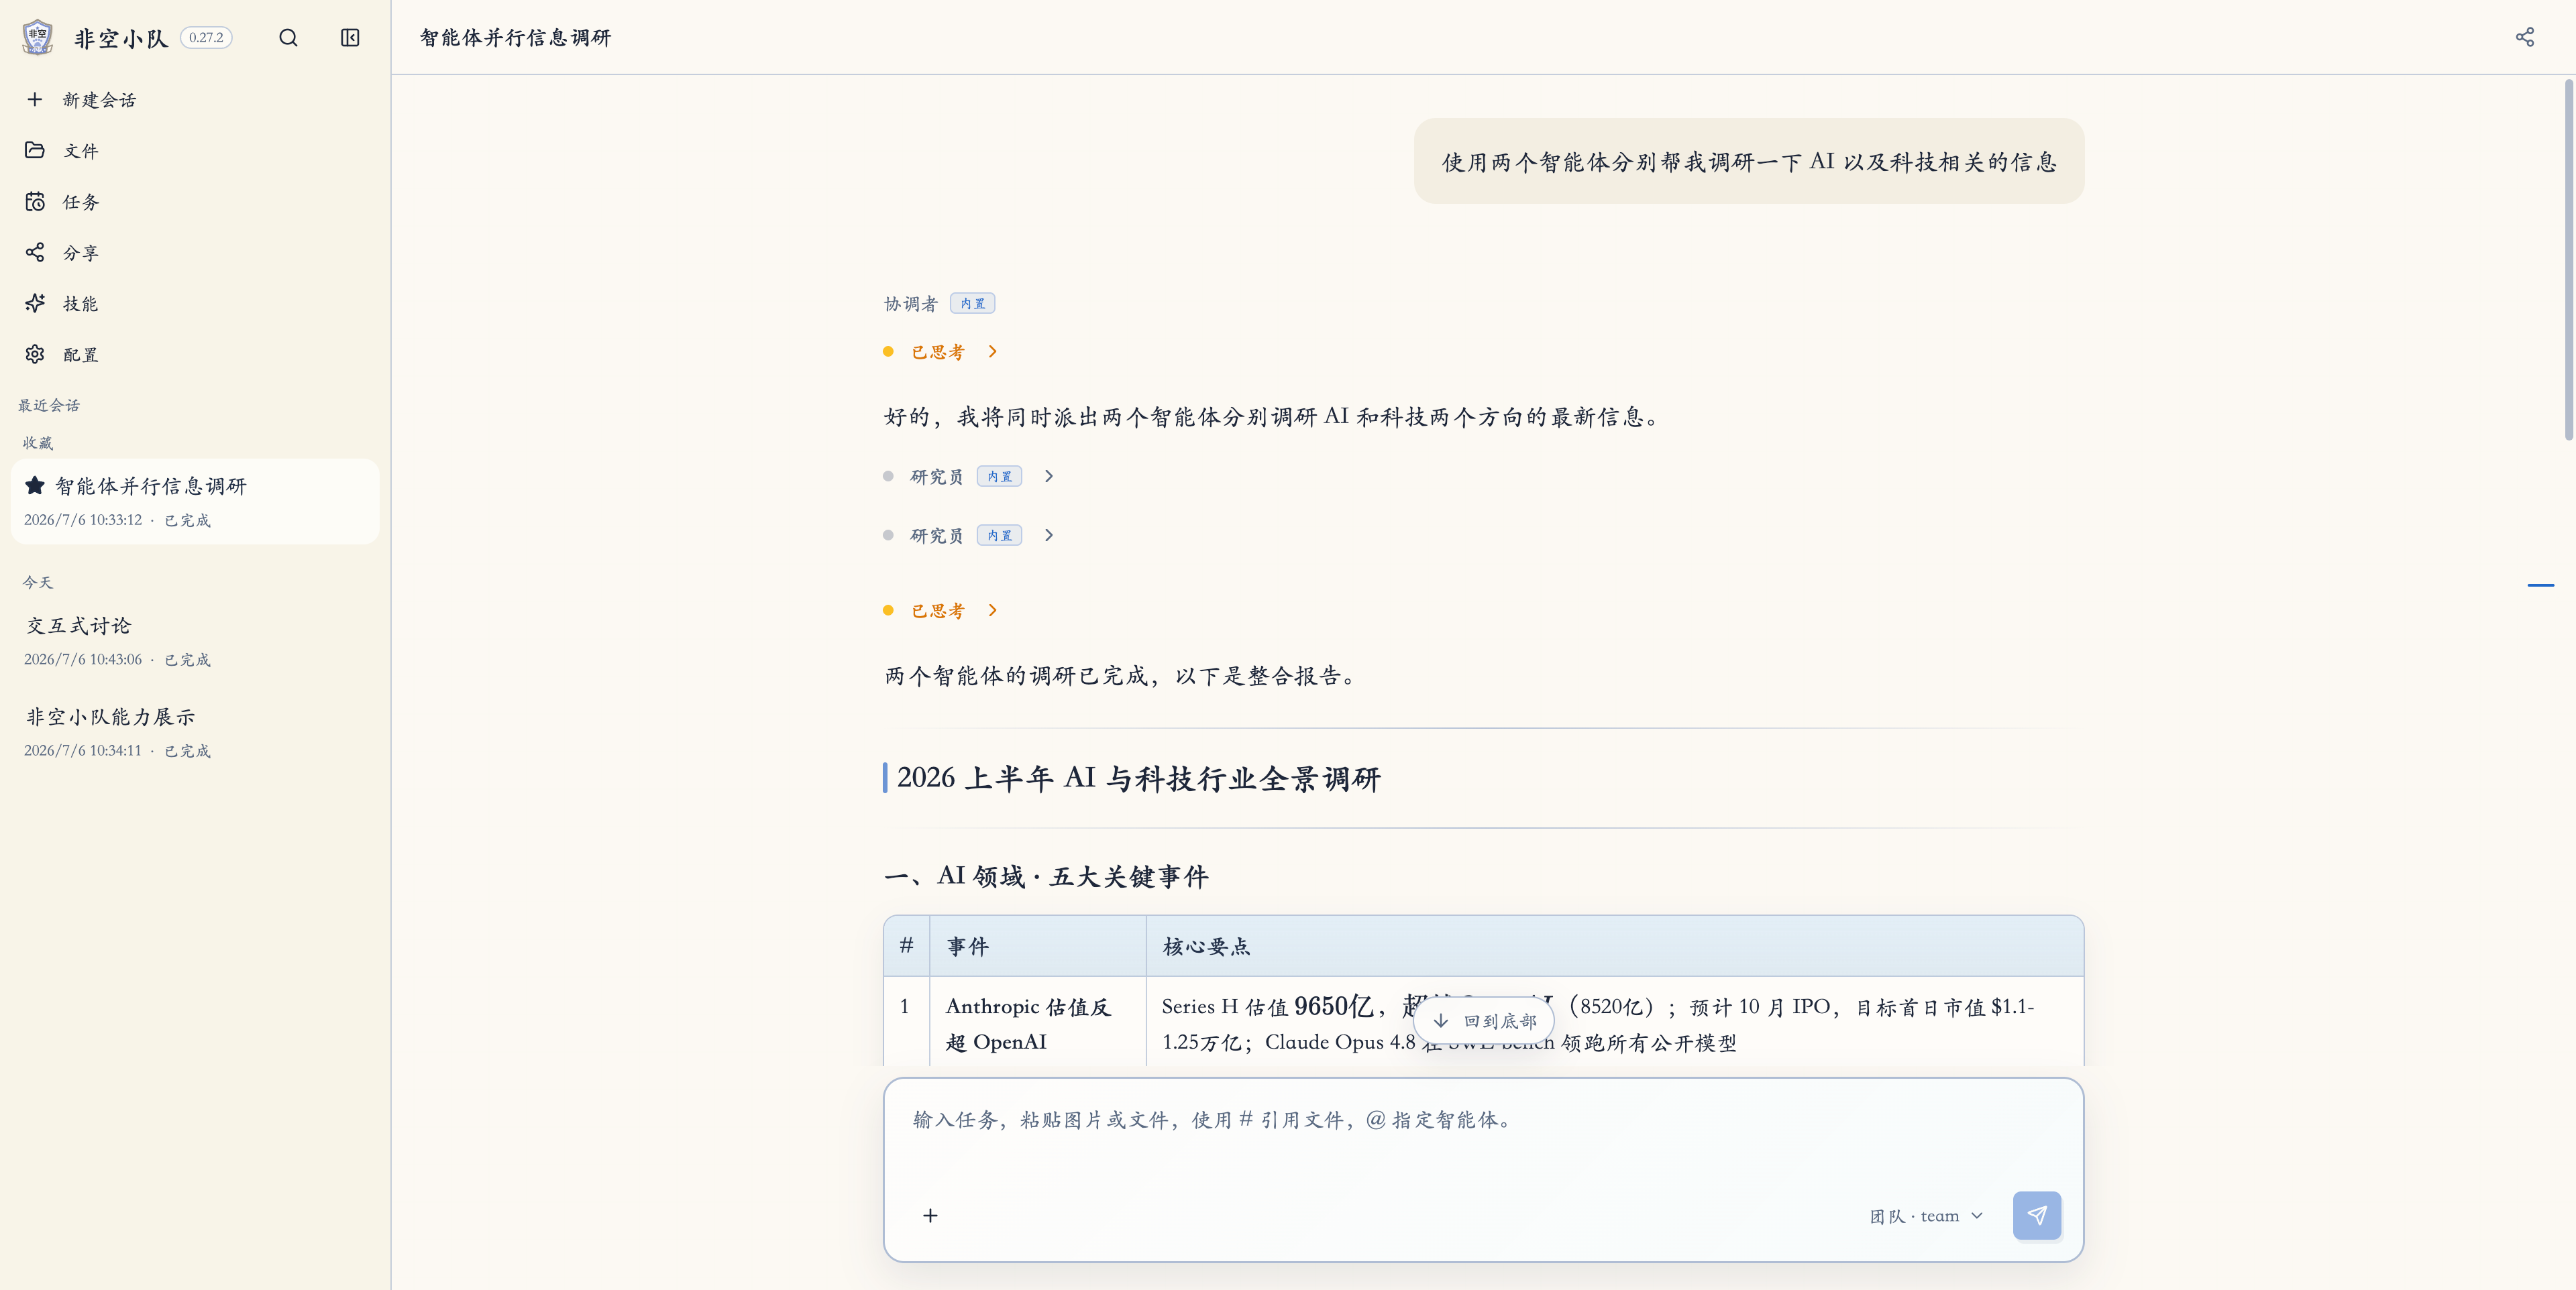Click the user message bubble about AI 调研
This screenshot has height=1290, width=2576.
1748,161
